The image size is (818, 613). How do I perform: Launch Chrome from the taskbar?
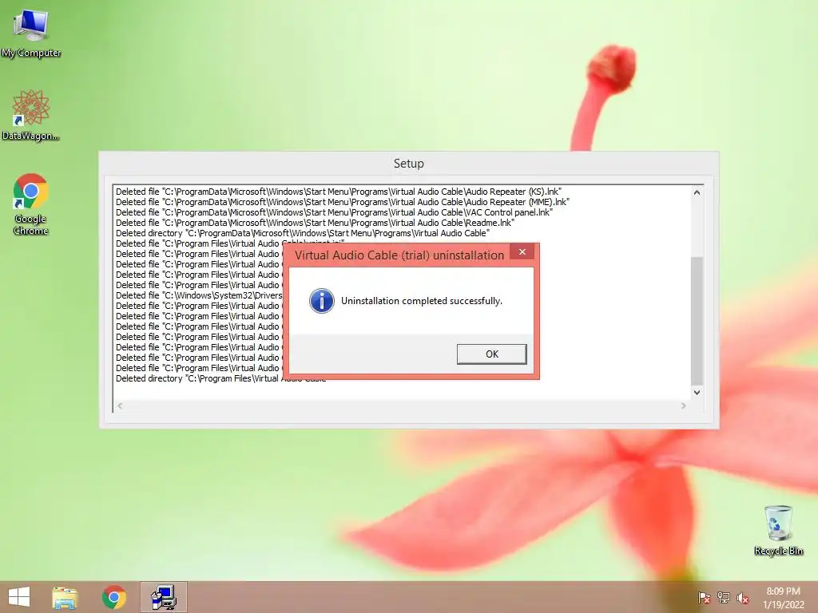point(114,597)
